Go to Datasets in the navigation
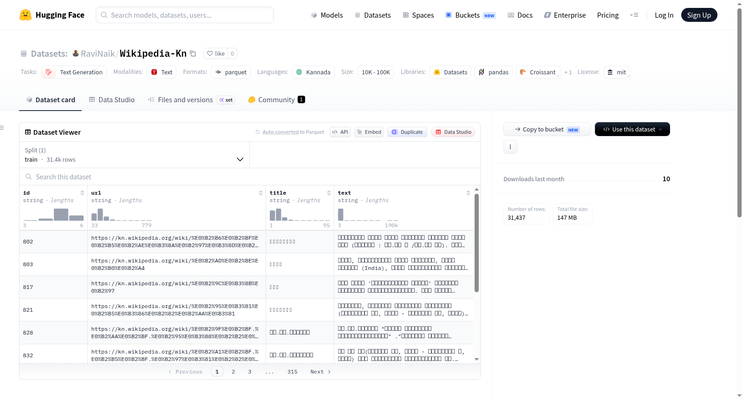743x400 pixels. [x=372, y=15]
